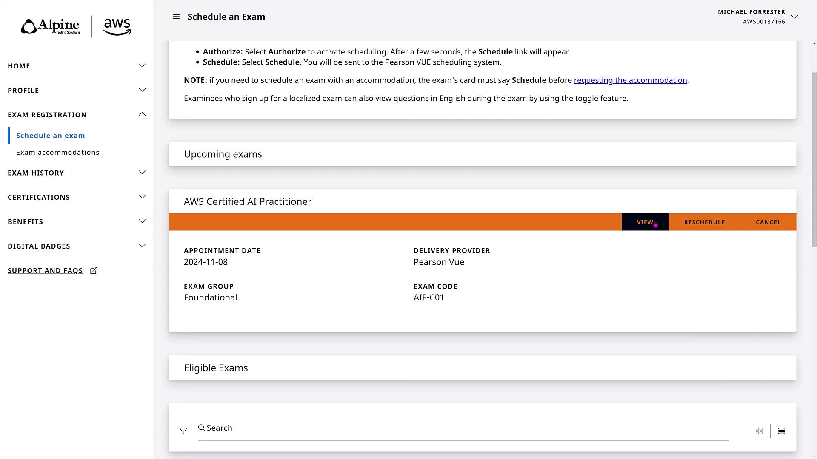Click external link icon beside Support
This screenshot has width=817, height=459.
(x=94, y=271)
